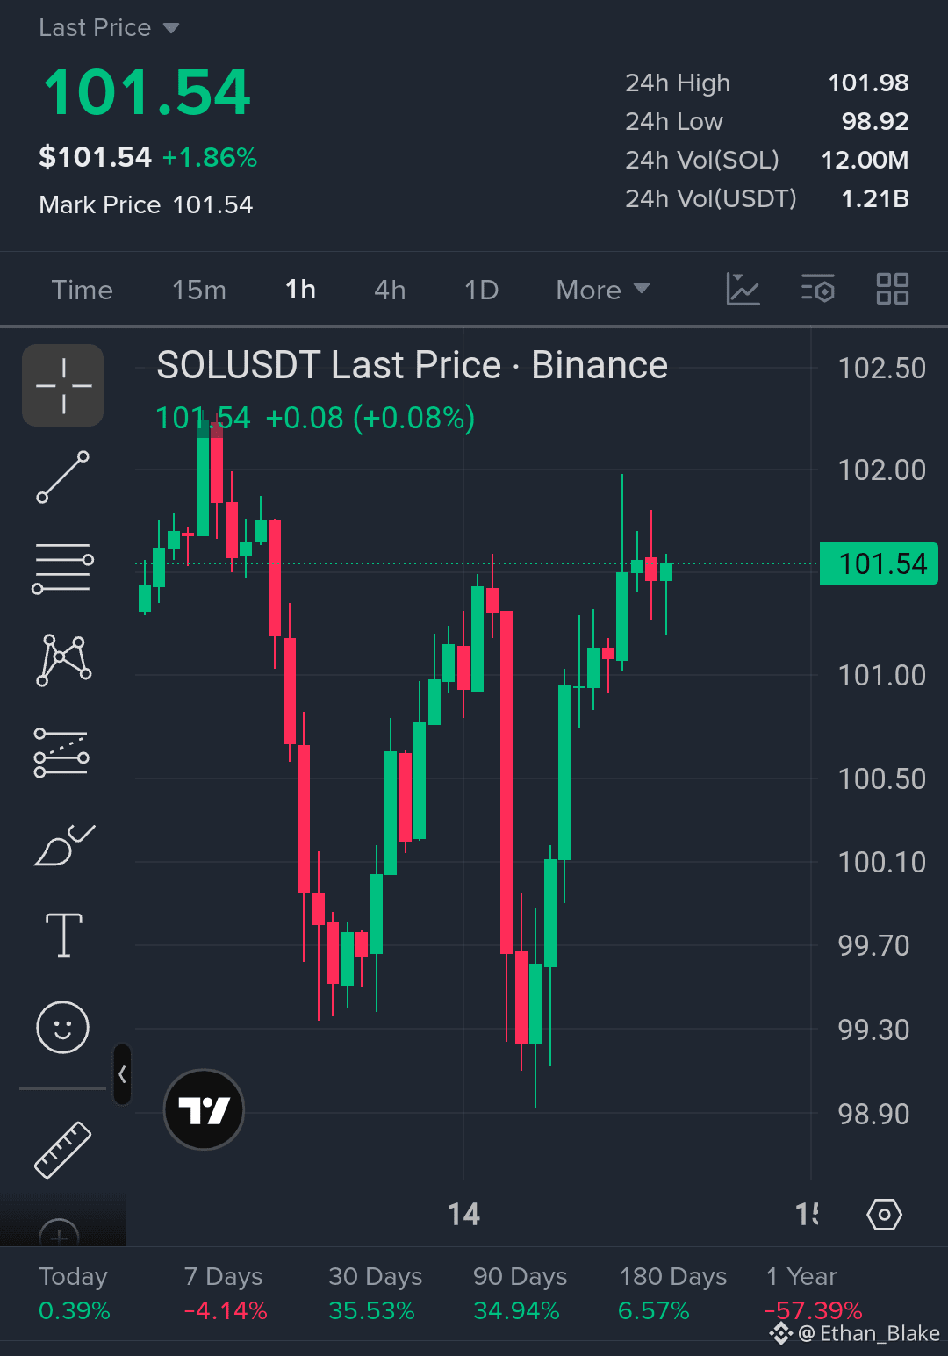Open chart display settings icon
This screenshot has width=948, height=1356.
pyautogui.click(x=817, y=289)
